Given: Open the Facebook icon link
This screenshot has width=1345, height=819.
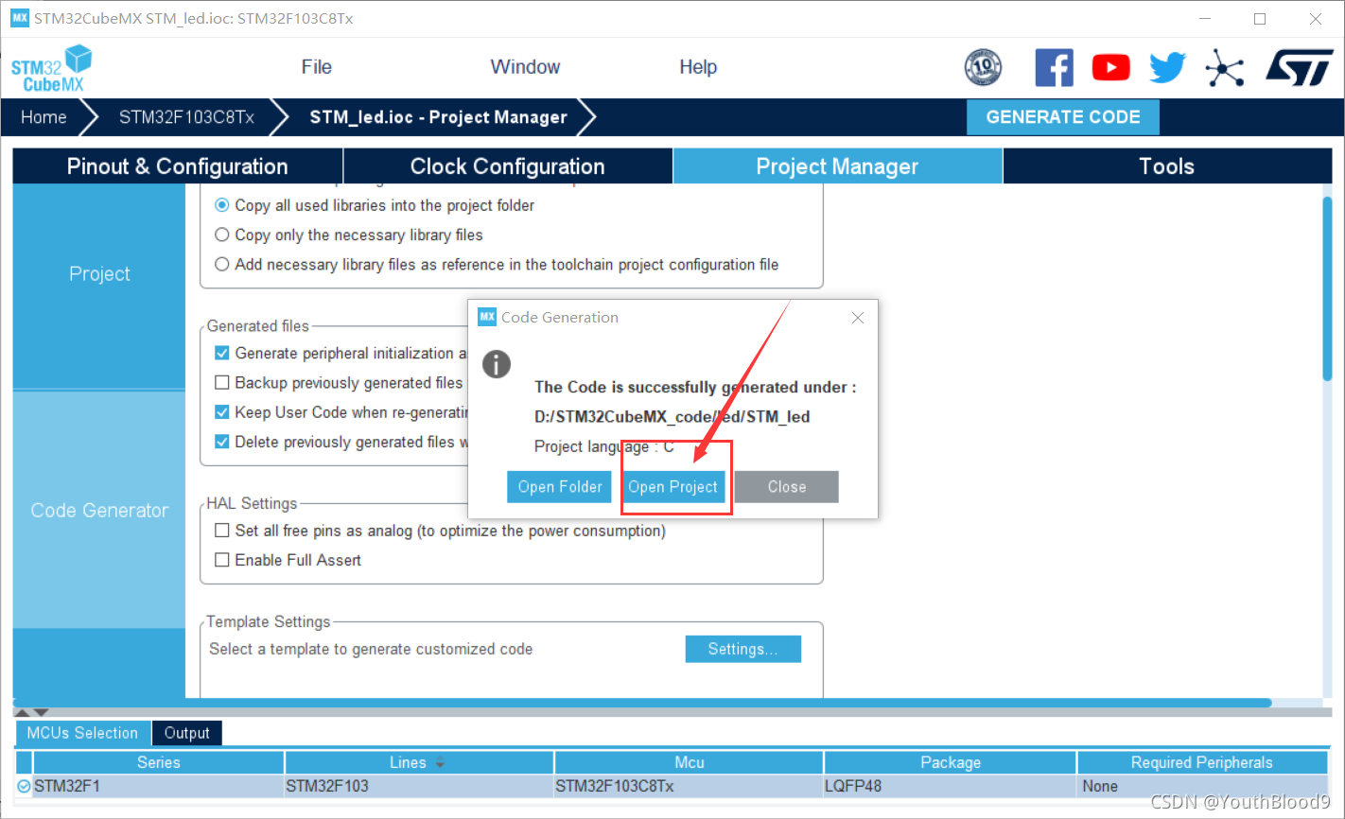Looking at the screenshot, I should (1054, 67).
